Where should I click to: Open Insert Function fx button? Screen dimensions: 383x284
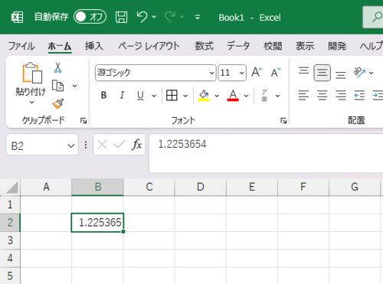coord(136,145)
